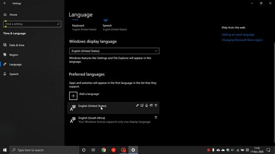The image size is (275, 154).
Task: Click the red recording indicator in system tray
Action: (208, 150)
